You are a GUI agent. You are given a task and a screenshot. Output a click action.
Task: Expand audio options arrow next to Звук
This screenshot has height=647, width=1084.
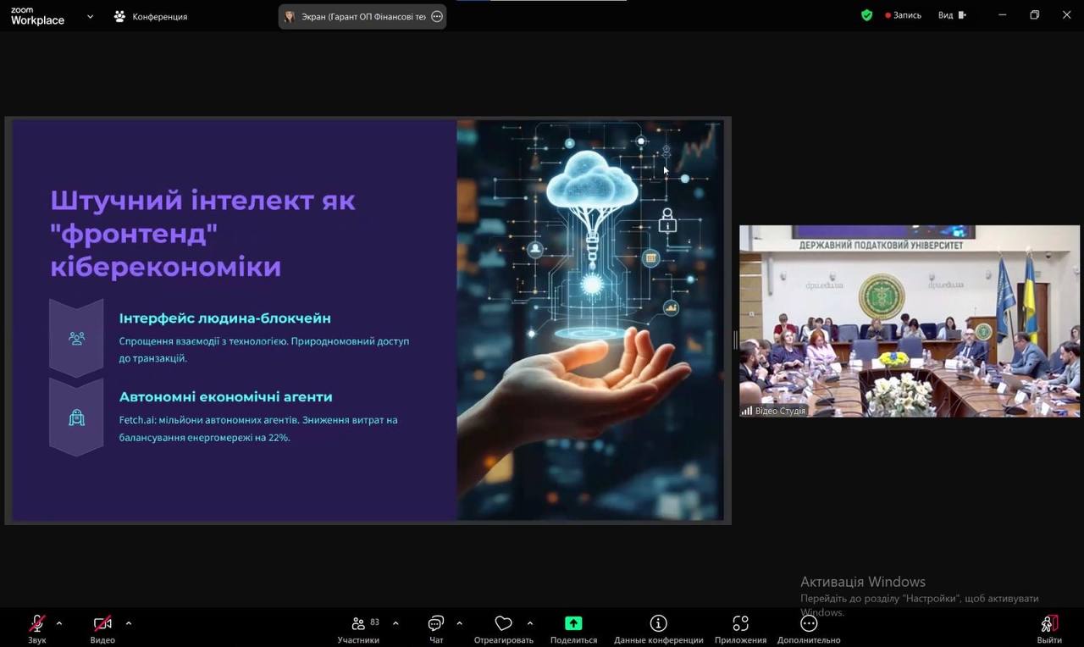(59, 623)
